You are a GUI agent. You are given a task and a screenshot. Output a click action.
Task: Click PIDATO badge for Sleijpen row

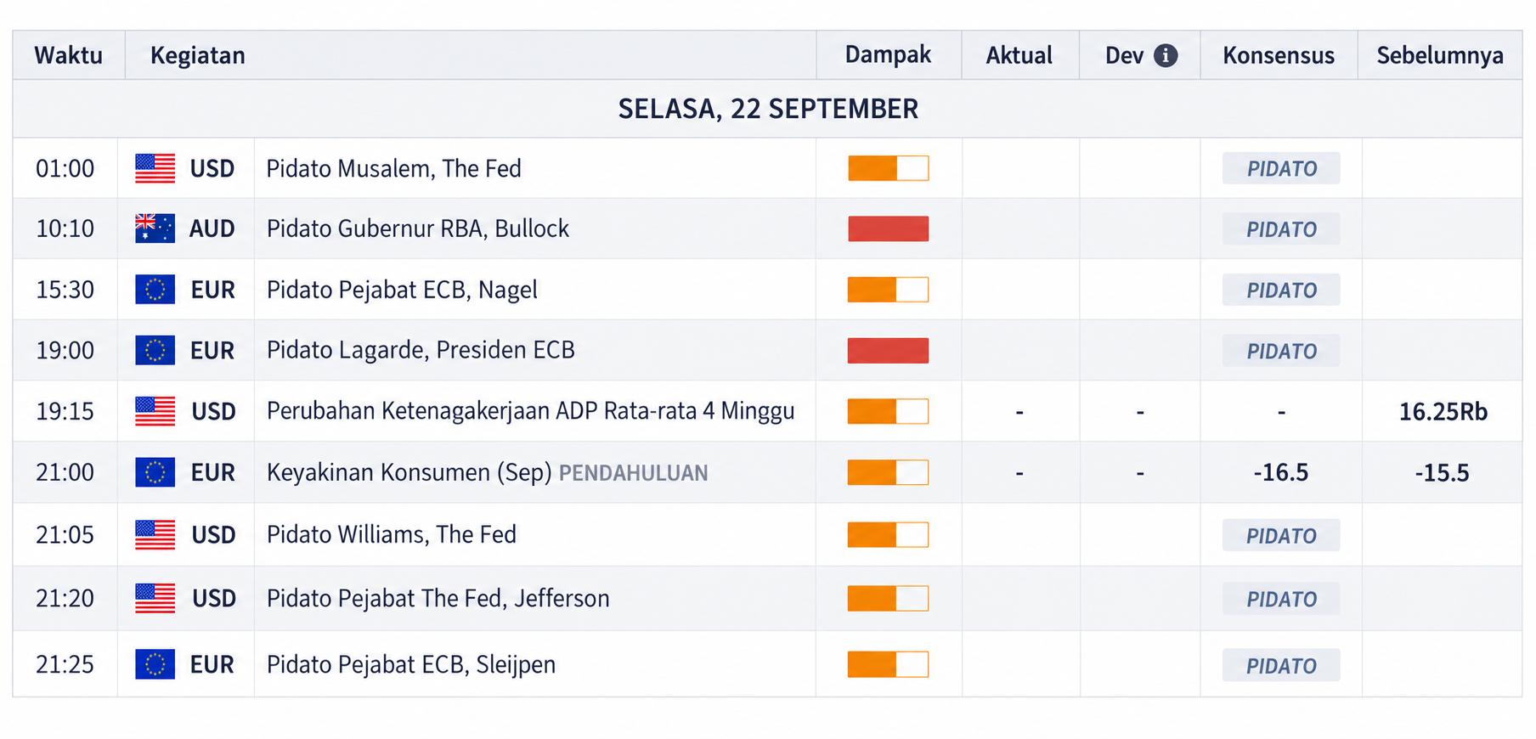tap(1281, 665)
